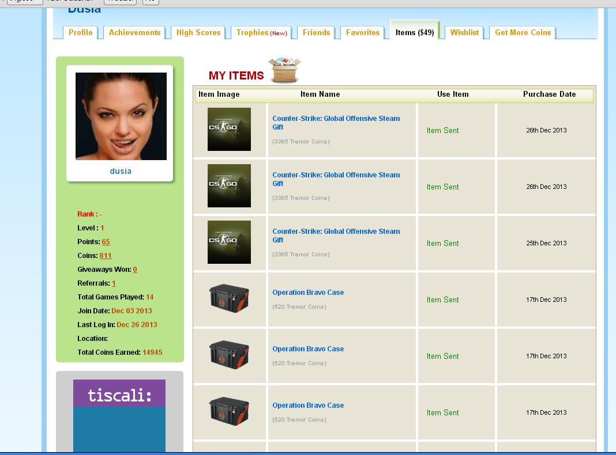Click the third Operation Bravo Case image

(229, 411)
